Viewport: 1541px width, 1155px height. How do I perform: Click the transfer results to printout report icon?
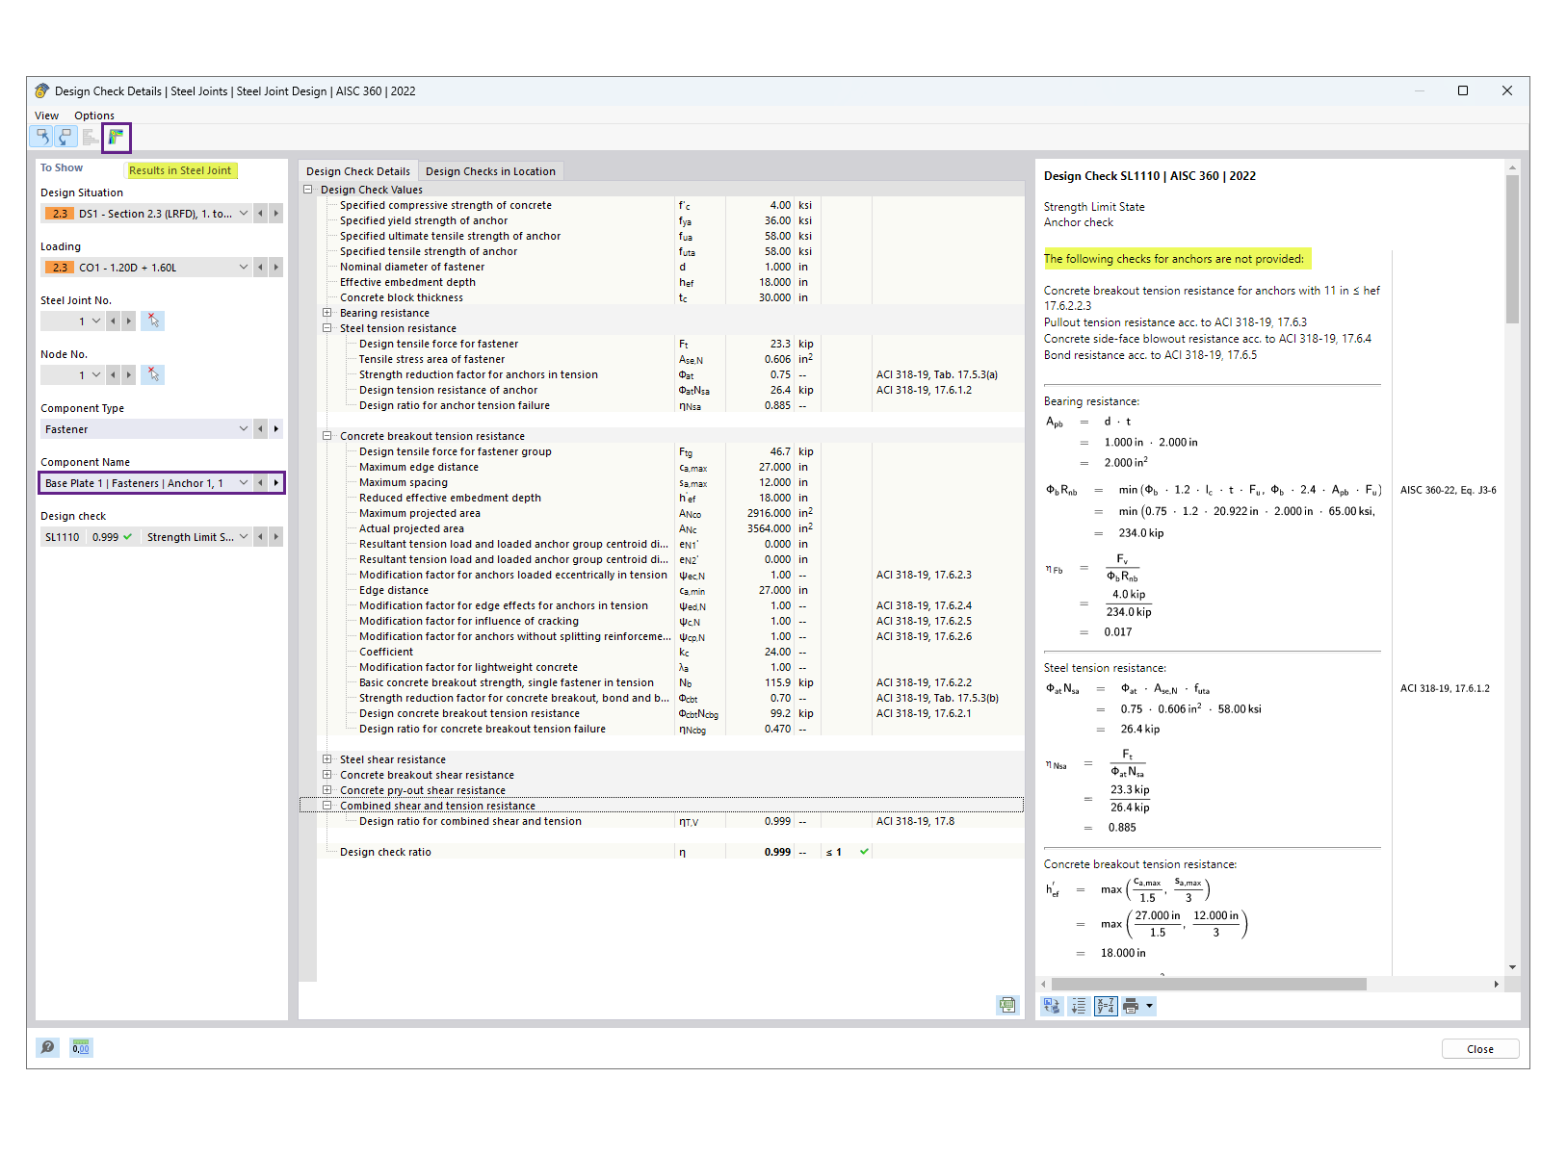[1052, 1005]
